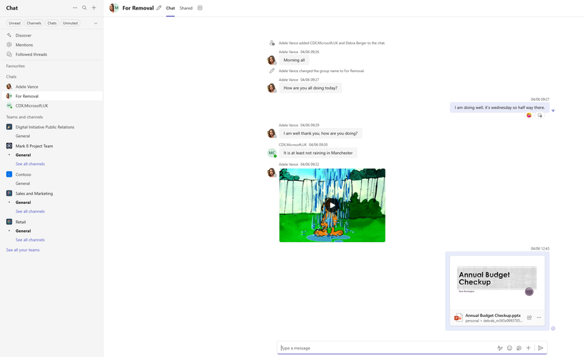Open more options for Annual Budget Checkup.pptx

539,318
